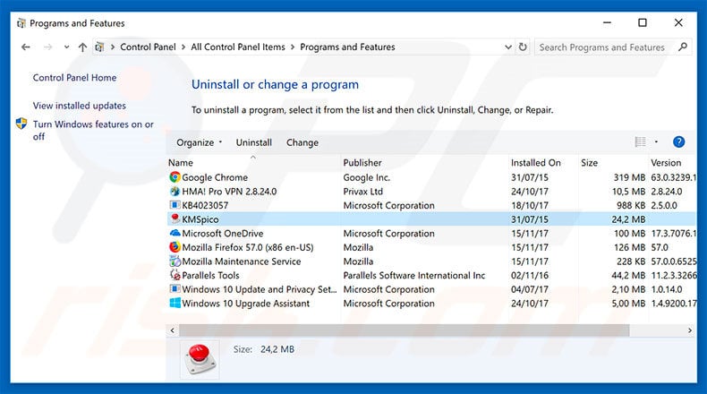
Task: Click the refresh address bar icon
Action: point(523,47)
